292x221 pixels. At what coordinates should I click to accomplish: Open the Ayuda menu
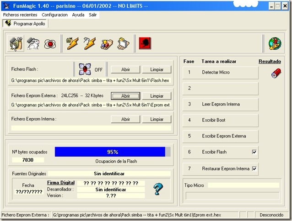[x=78, y=15]
